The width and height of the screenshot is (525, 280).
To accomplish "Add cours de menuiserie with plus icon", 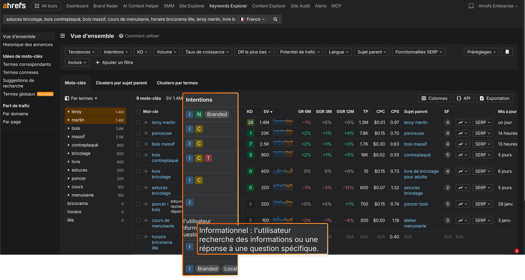I will (146, 220).
